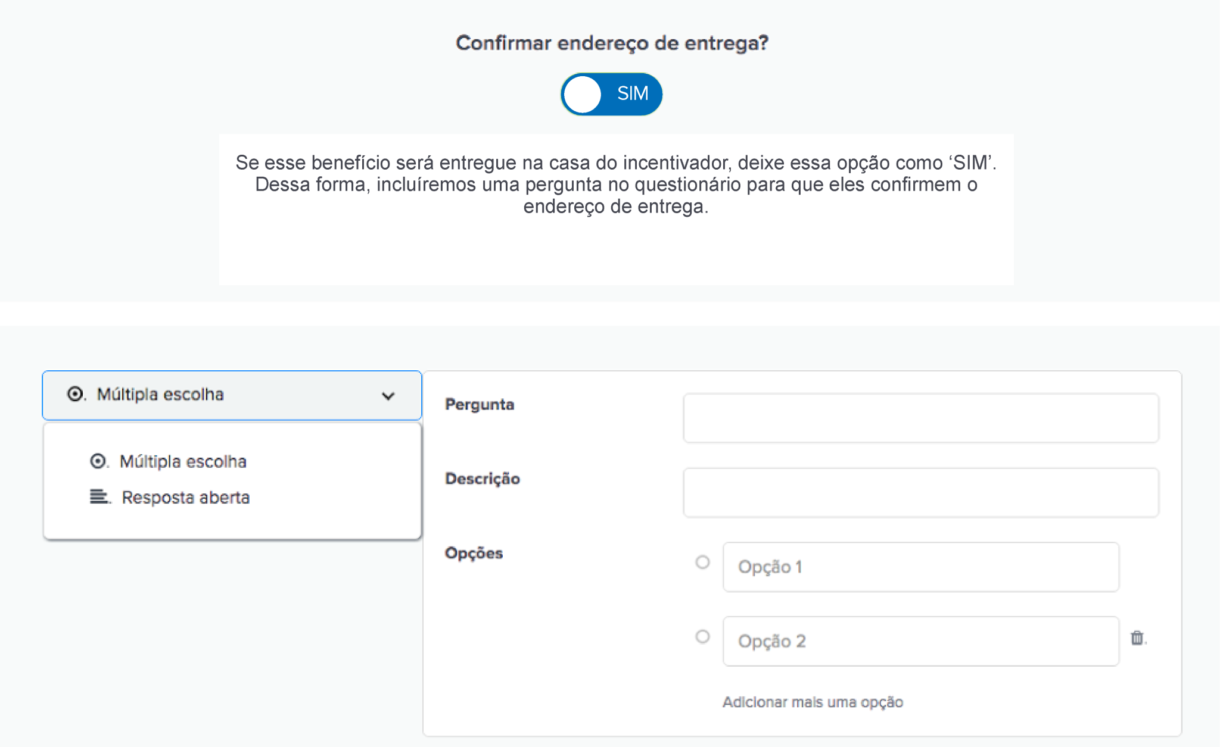Click the bullseye icon in the collapsed question type field
The height and width of the screenshot is (747, 1220).
(x=75, y=394)
